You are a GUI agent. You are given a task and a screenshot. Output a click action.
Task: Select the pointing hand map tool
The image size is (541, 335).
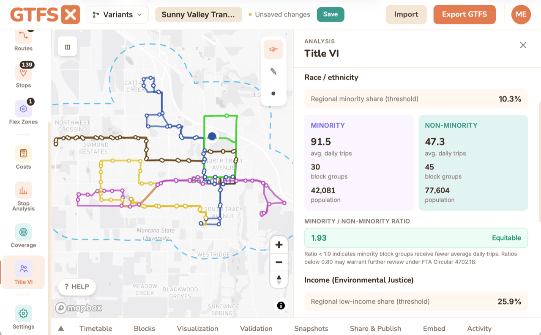(273, 49)
